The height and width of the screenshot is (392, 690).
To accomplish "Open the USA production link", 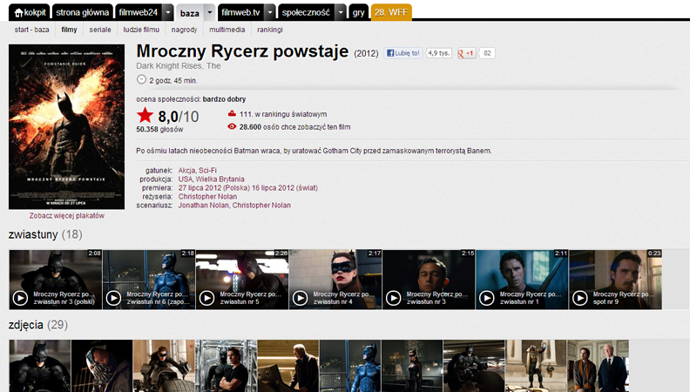I will point(186,179).
